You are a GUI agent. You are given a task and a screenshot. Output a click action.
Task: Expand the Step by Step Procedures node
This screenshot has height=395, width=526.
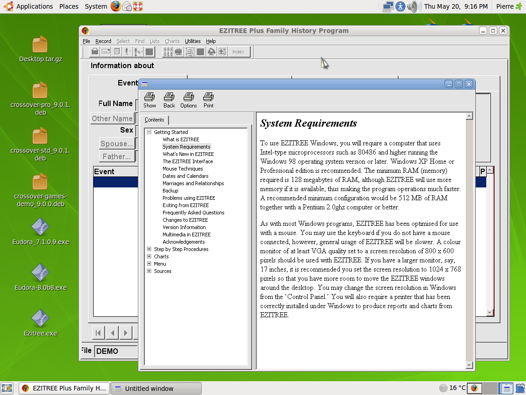[x=148, y=249]
